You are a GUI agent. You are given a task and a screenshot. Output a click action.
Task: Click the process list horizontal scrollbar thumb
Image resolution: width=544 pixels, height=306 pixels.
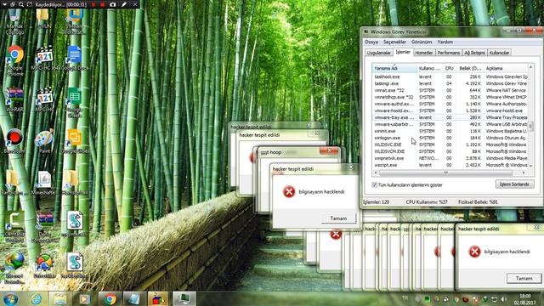click(x=445, y=173)
